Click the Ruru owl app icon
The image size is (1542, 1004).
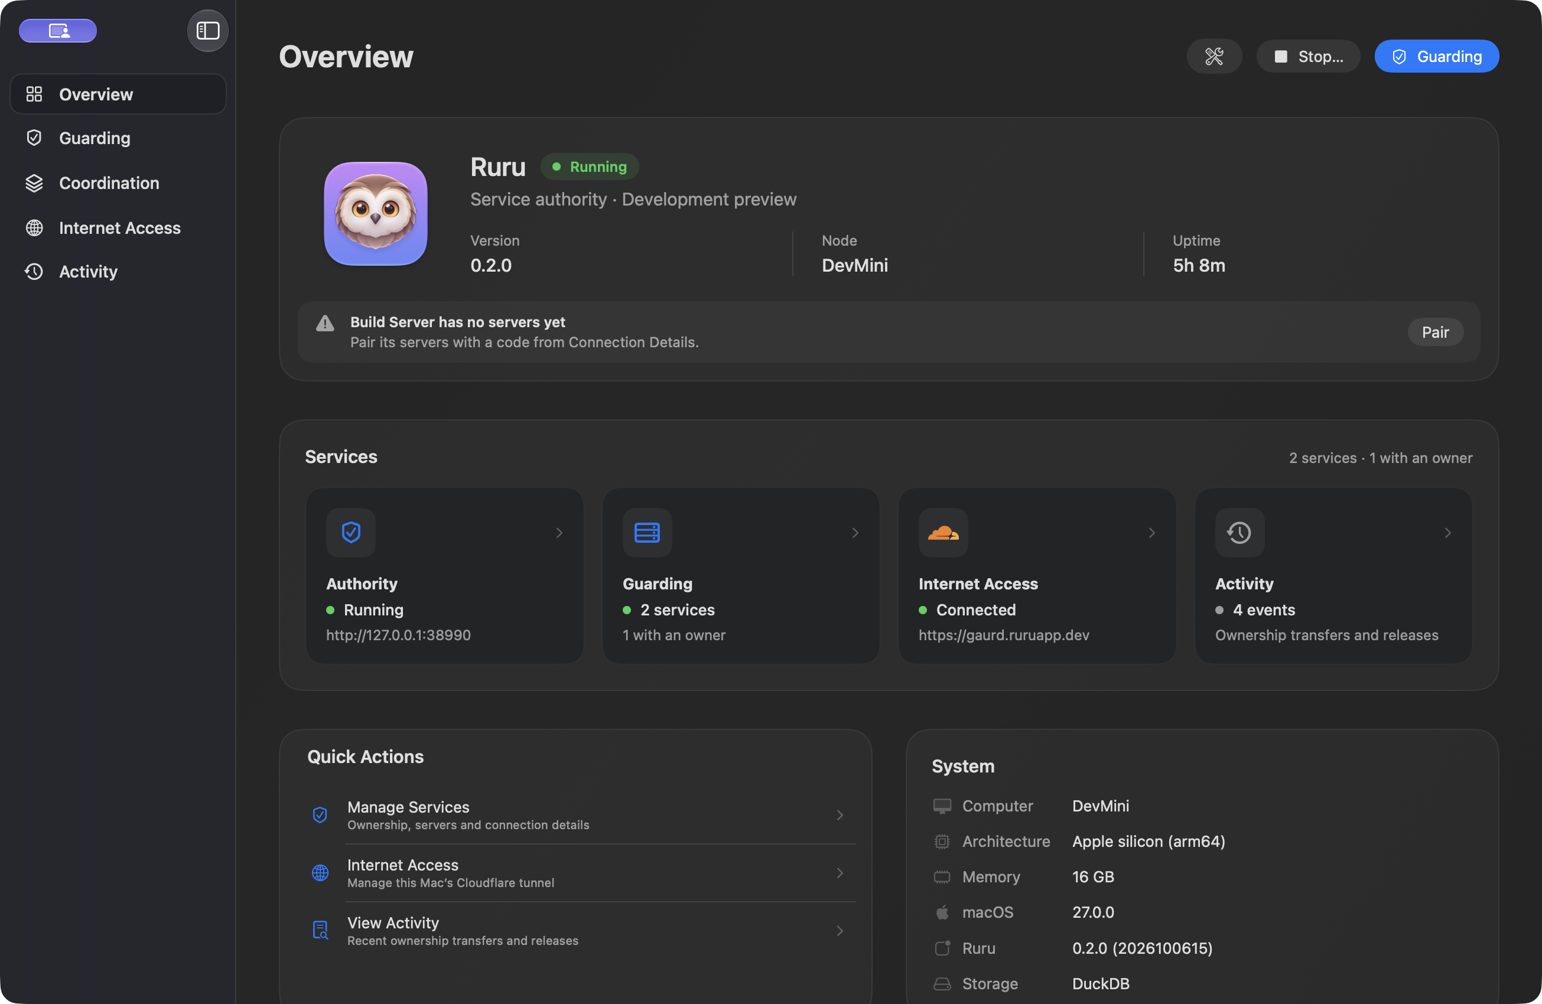[375, 214]
